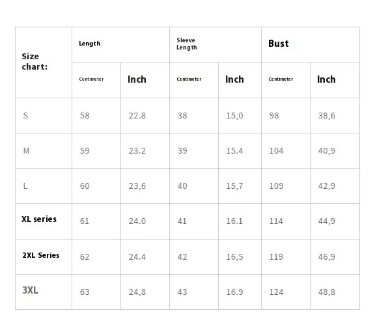This screenshot has width=375, height=317.
Task: Click the L size row label
Action: pyautogui.click(x=44, y=186)
